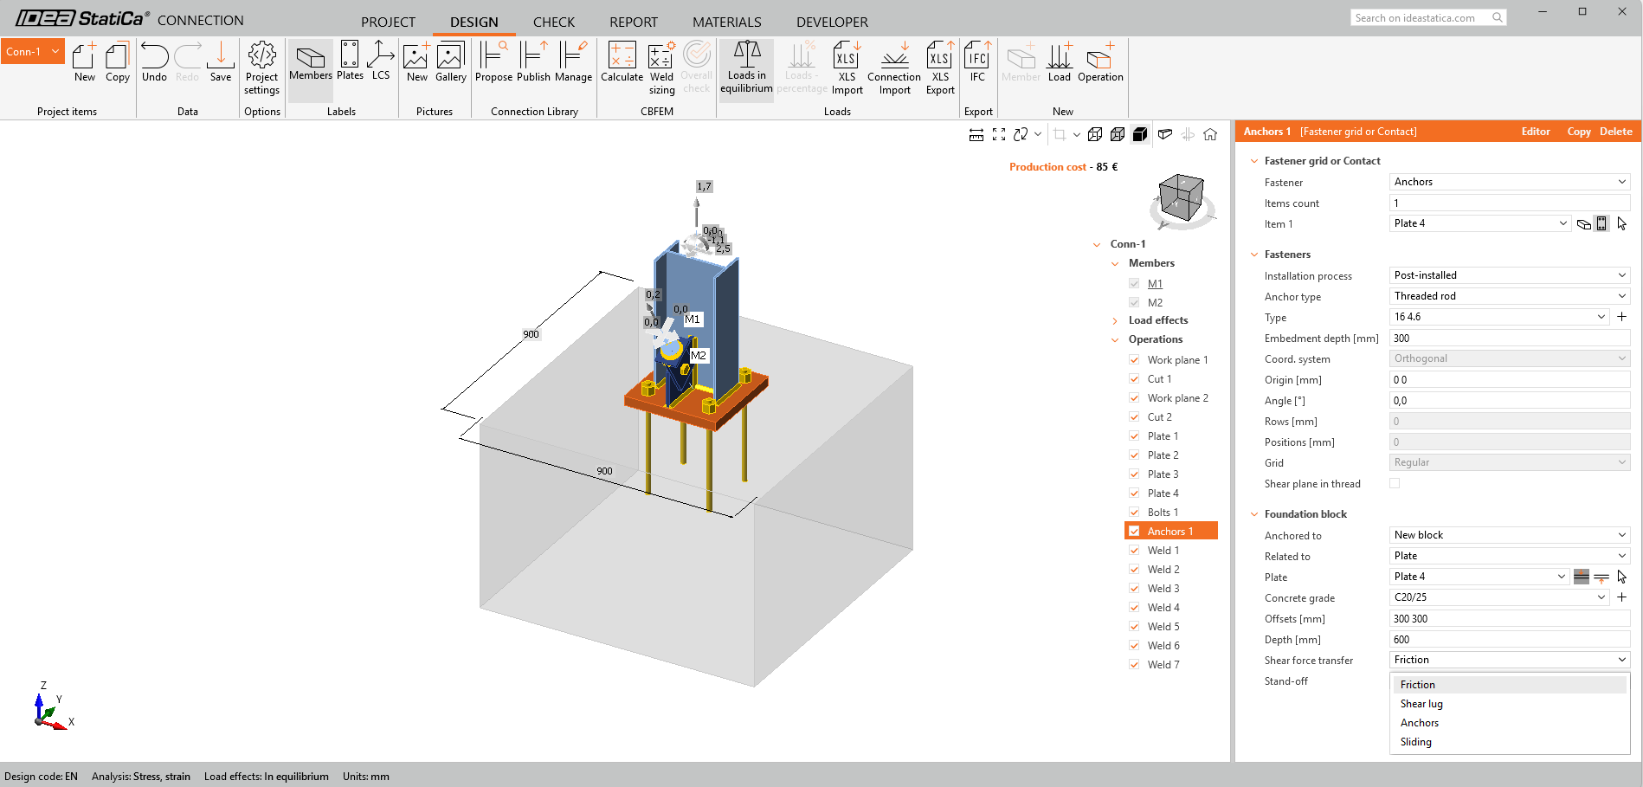Open the Anchor type dropdown
Screen dimensions: 1643x787
[x=1510, y=296]
